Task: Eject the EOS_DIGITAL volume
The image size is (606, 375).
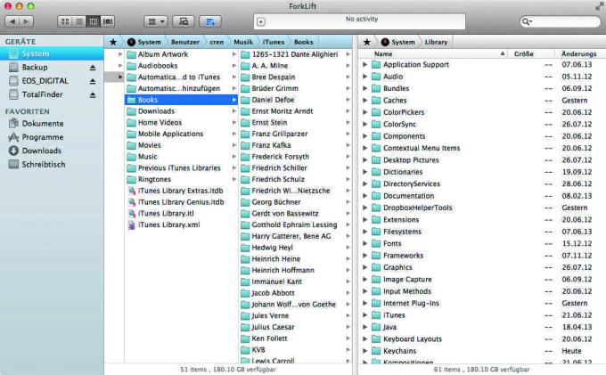Action: coord(93,81)
